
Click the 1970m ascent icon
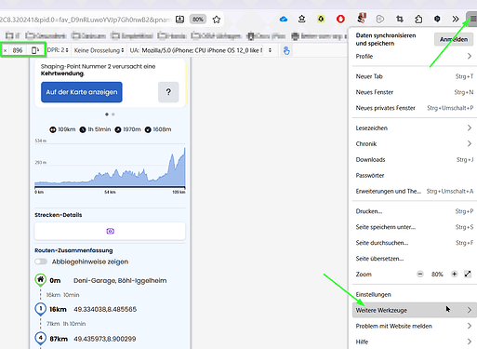point(118,129)
